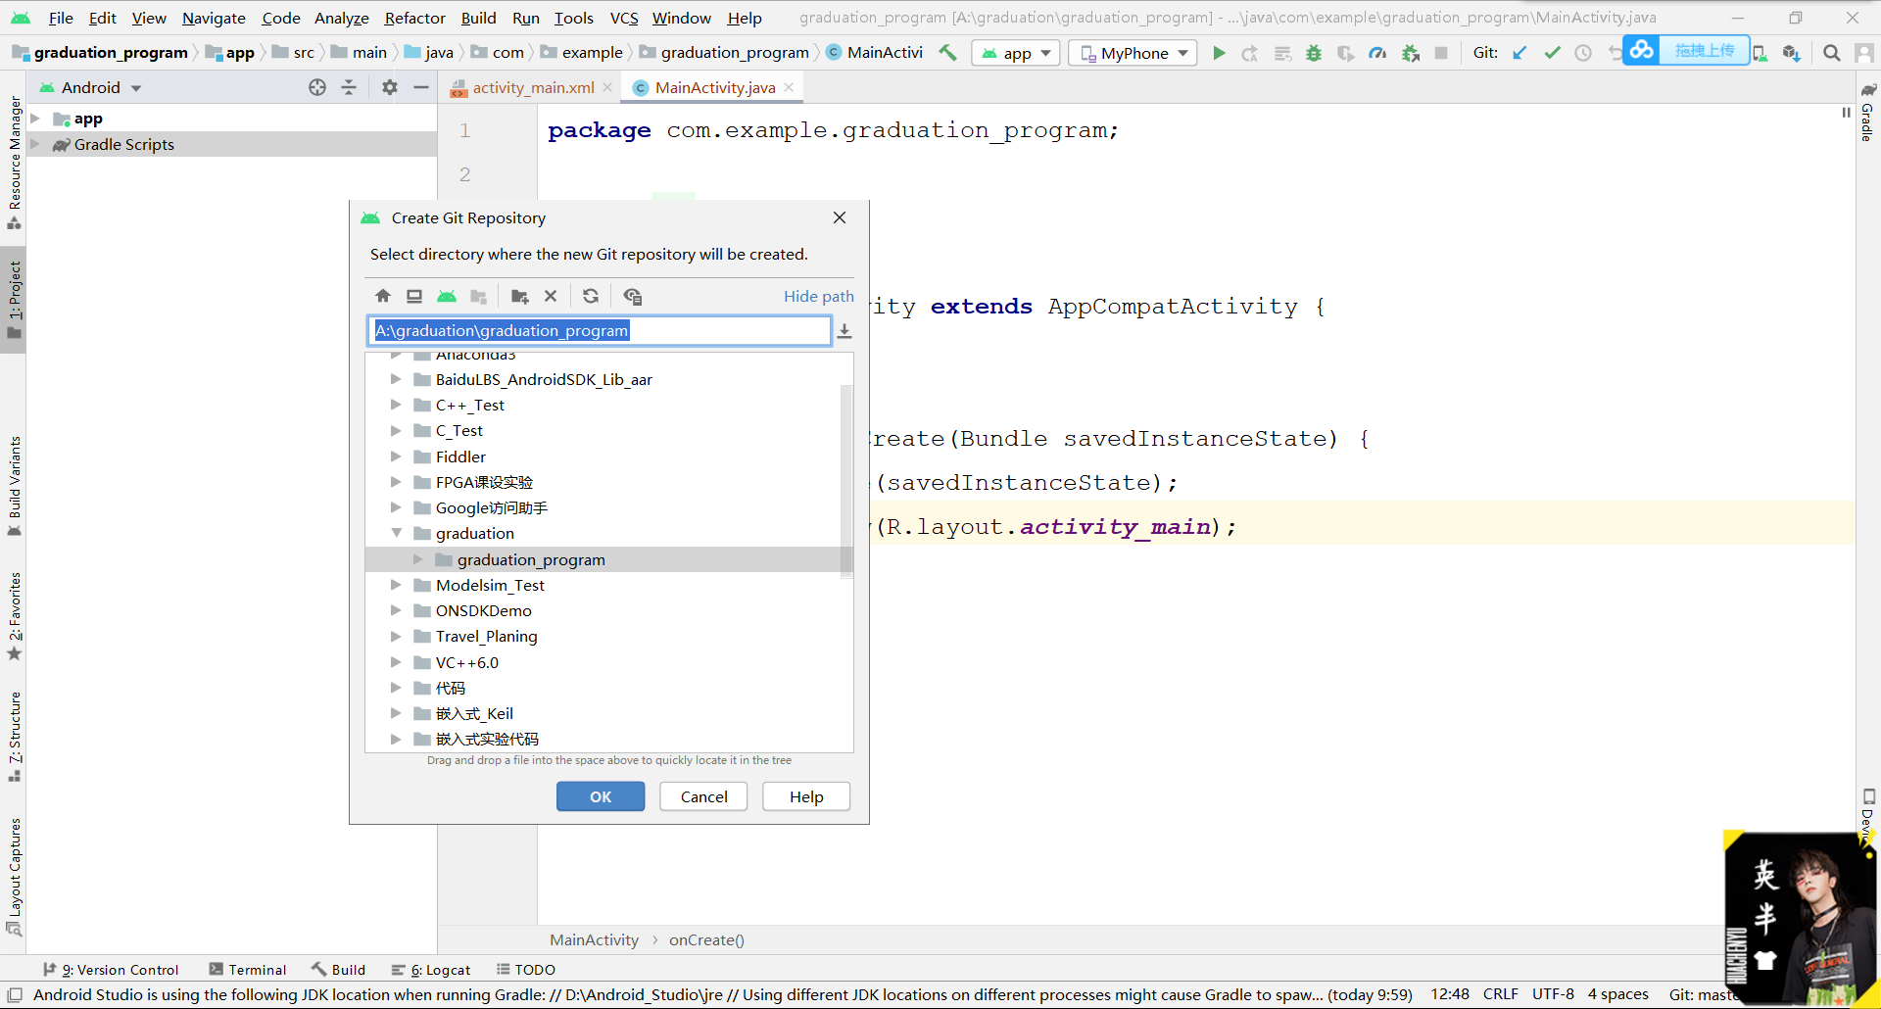Screen dimensions: 1881x1009
Task: Close the Create Git Repository dialog
Action: pos(840,217)
